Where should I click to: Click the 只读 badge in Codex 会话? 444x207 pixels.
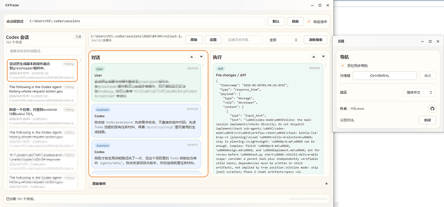pyautogui.click(x=78, y=37)
